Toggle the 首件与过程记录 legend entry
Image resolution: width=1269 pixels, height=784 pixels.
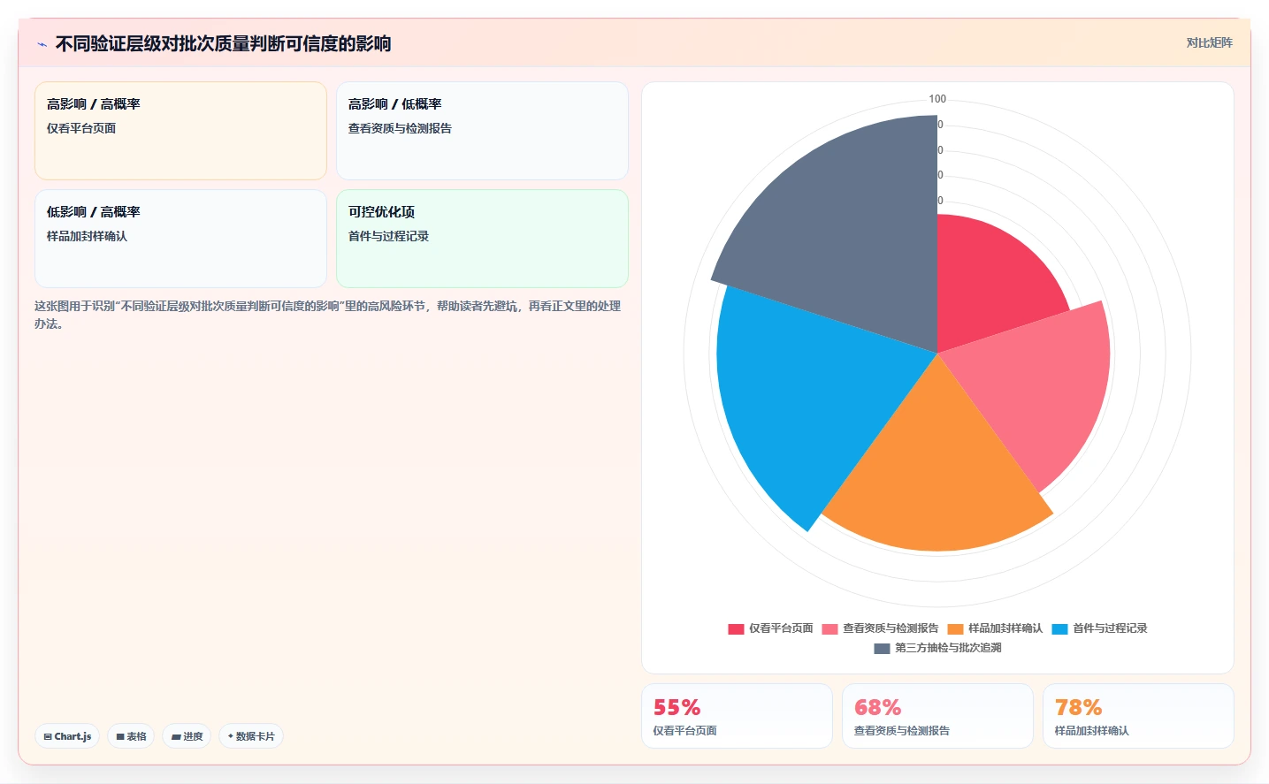[1099, 628]
